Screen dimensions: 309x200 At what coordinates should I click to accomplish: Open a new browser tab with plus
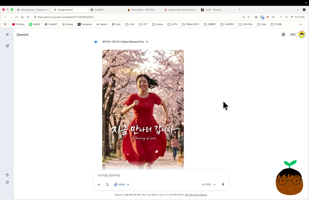239,9
